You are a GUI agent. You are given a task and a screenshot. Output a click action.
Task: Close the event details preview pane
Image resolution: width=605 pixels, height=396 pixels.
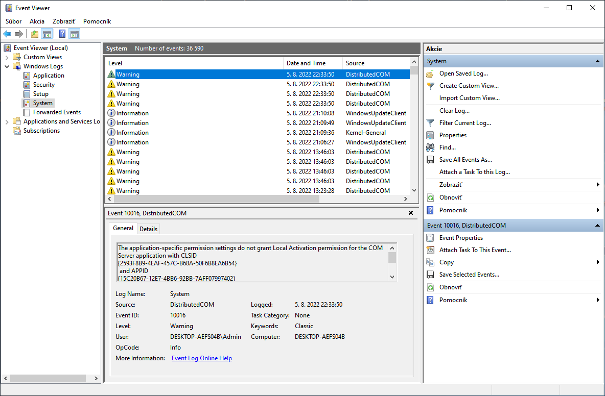(411, 213)
